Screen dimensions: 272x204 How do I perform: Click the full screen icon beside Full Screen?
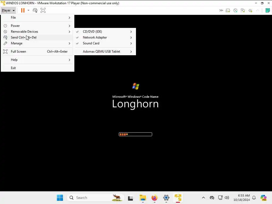pos(5,52)
